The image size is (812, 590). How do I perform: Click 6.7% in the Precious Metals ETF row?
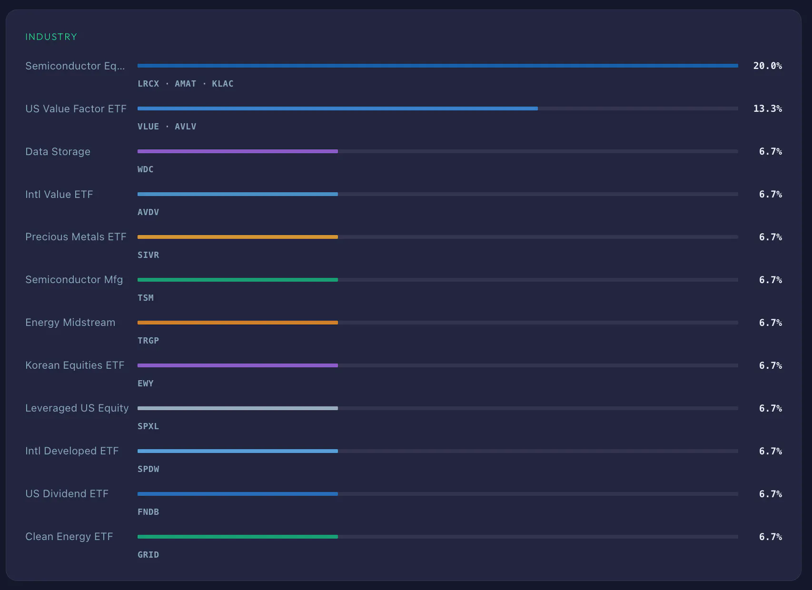771,237
